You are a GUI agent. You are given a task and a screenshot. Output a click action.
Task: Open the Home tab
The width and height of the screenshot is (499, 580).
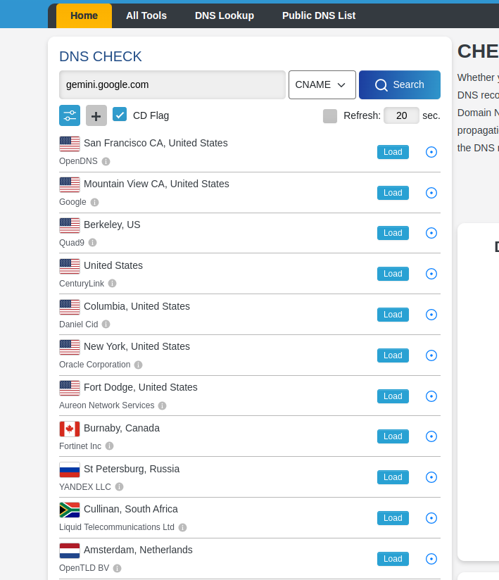click(84, 15)
